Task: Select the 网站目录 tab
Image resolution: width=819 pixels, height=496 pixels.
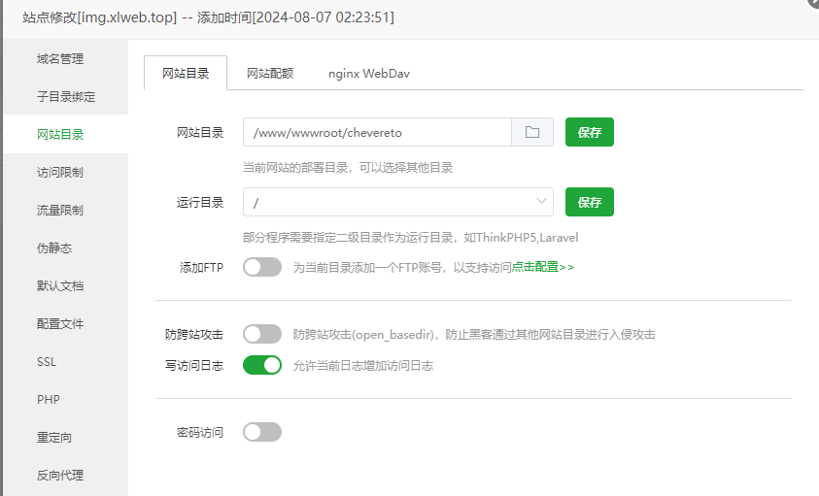Action: [x=185, y=74]
